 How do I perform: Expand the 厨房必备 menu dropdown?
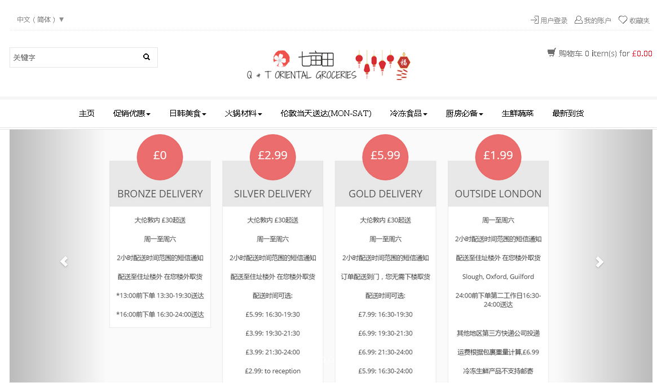click(x=464, y=113)
